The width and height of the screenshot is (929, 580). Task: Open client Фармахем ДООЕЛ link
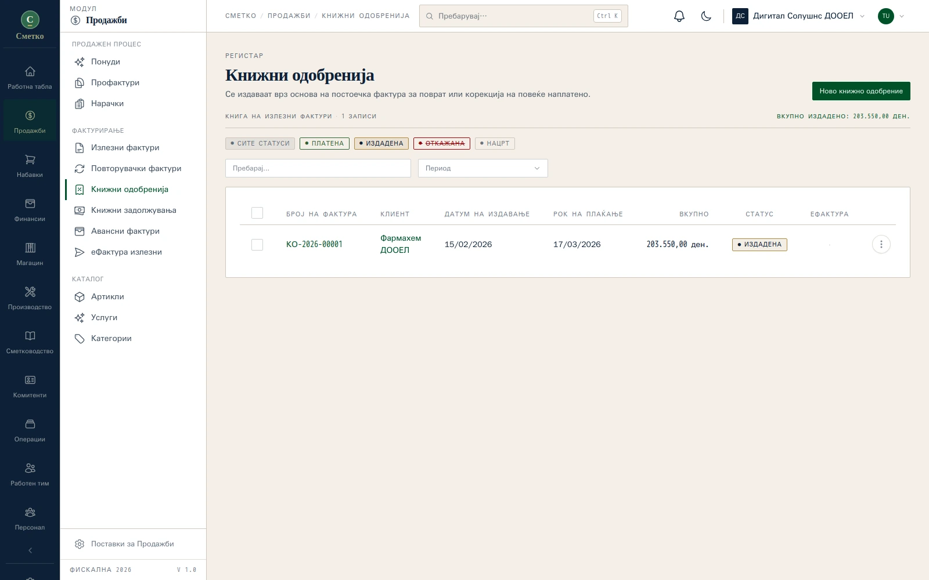401,244
